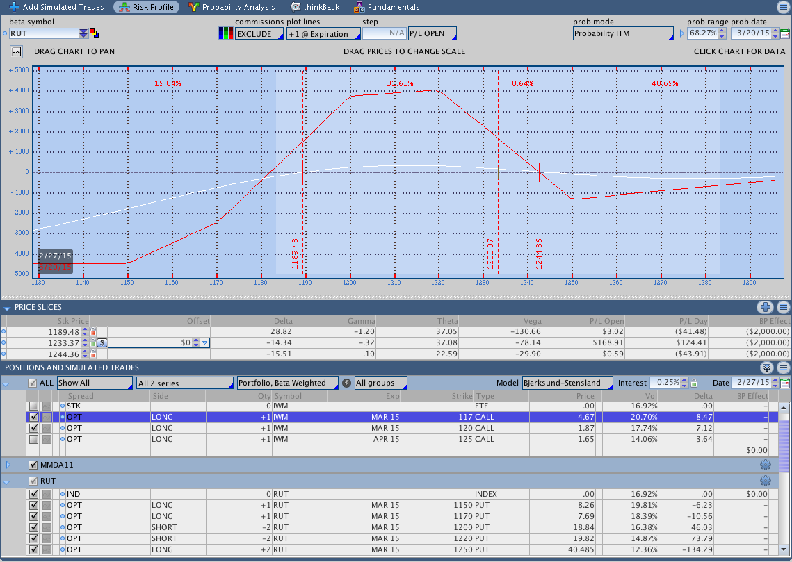
Task: Click the green lock on the 1233.37 slice
Action: [93, 343]
